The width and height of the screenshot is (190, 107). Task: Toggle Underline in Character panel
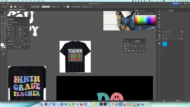coord(25,38)
